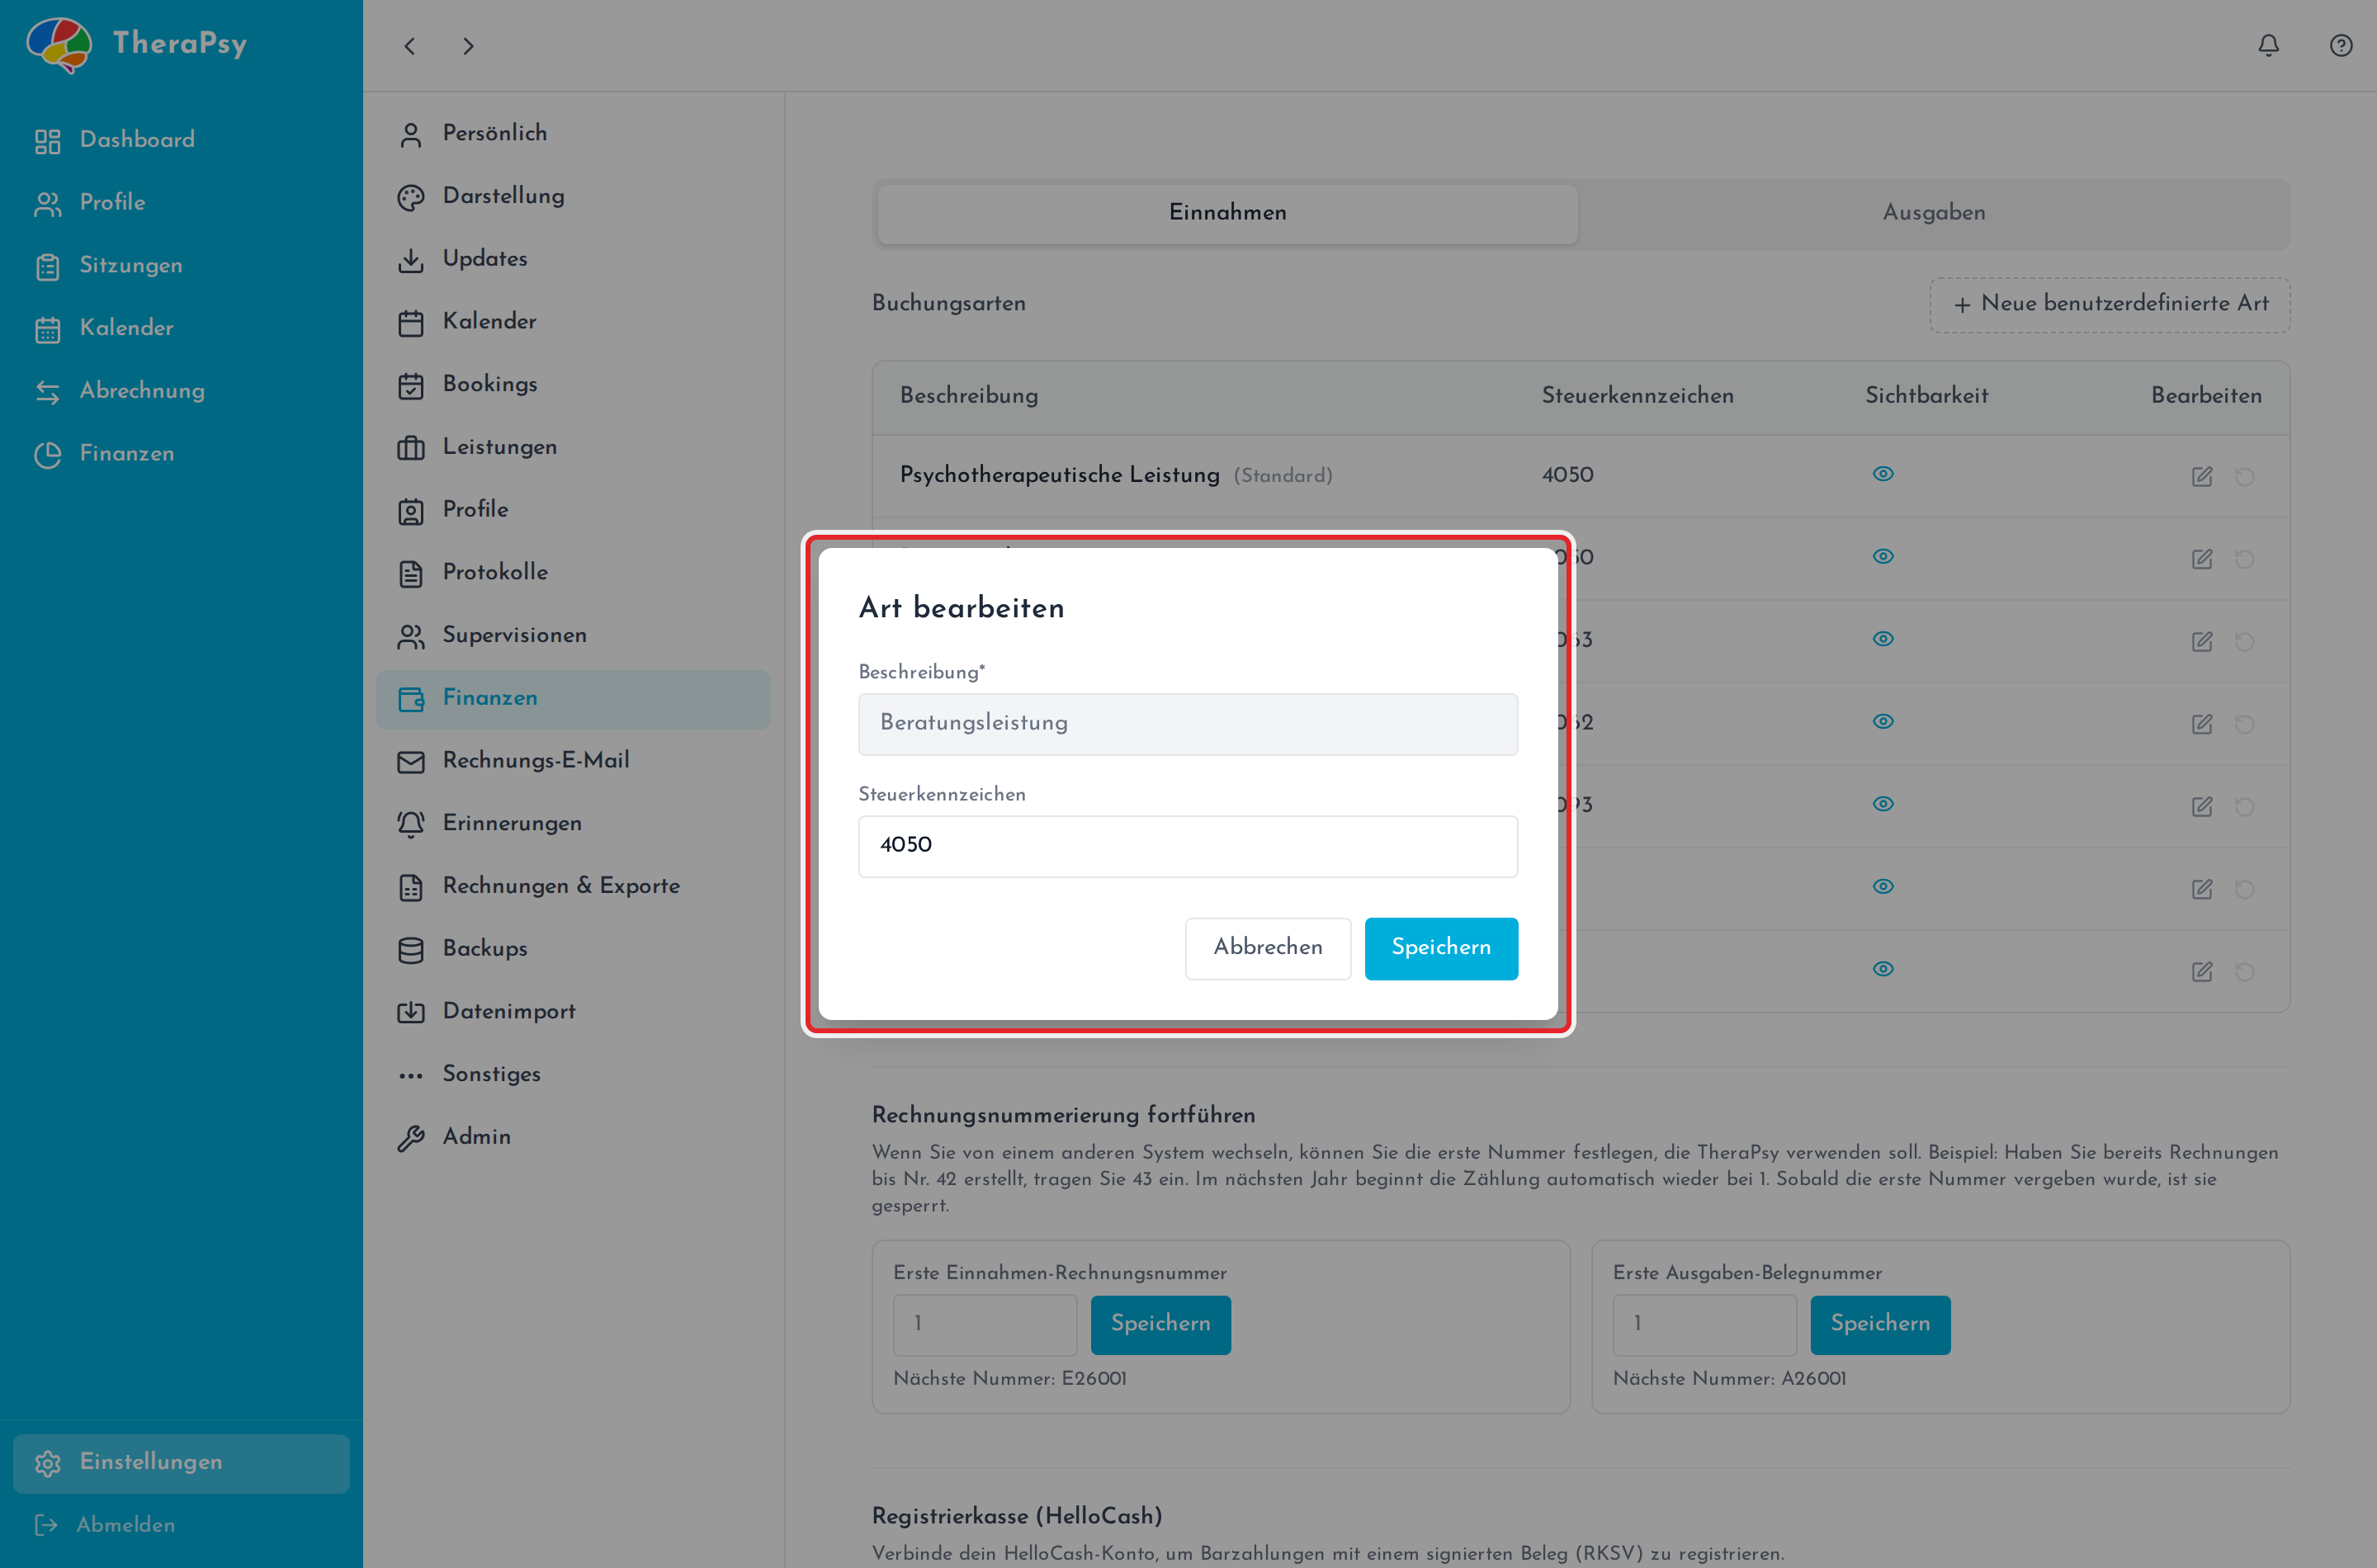Go forward with the right arrow
Viewport: 2377px width, 1568px height.
pos(468,46)
